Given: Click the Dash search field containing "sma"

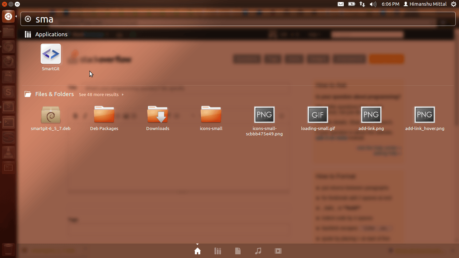Looking at the screenshot, I should (x=235, y=19).
